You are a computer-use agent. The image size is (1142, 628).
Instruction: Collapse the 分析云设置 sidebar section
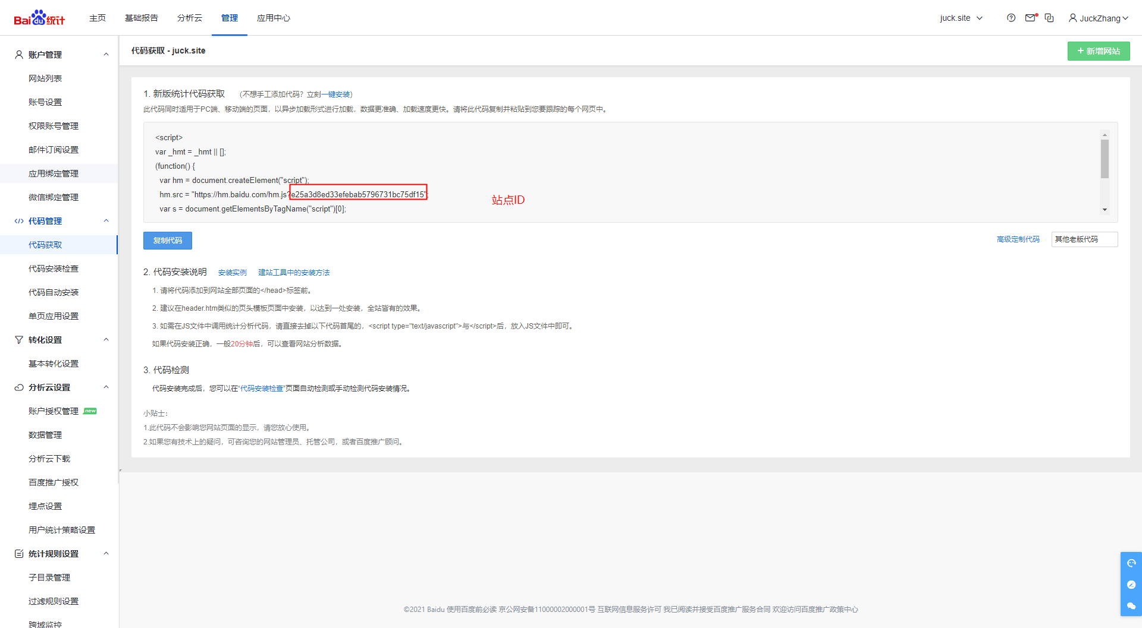(106, 387)
